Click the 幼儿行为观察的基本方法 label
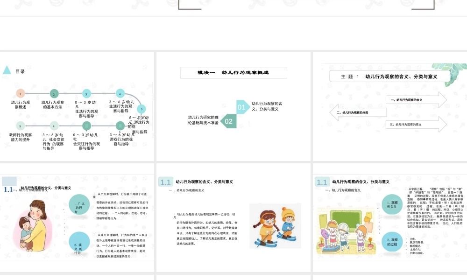Image resolution: width=467 pixels, height=280 pixels. 53,105
